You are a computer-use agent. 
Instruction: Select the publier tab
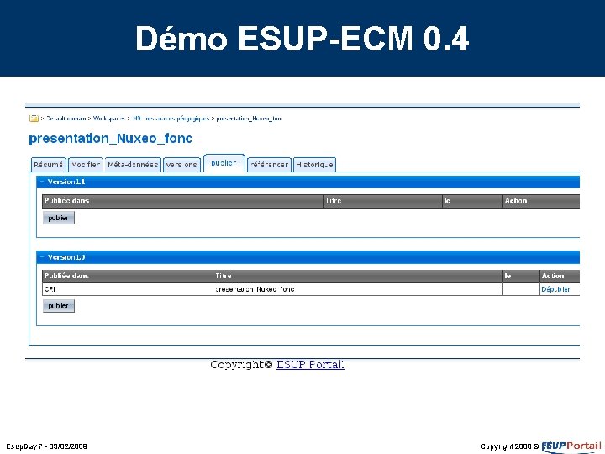[224, 163]
